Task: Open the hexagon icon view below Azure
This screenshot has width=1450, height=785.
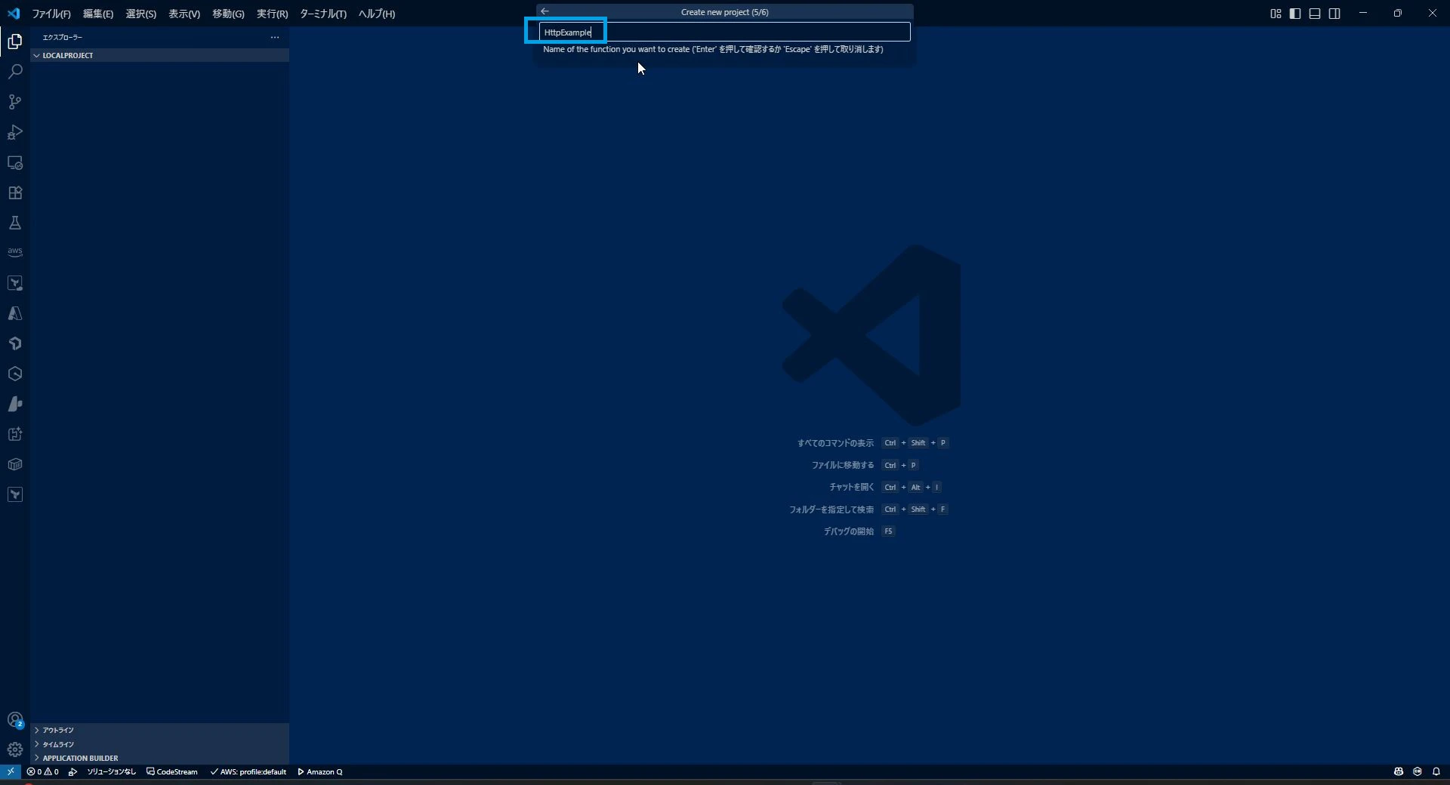Action: click(x=14, y=374)
